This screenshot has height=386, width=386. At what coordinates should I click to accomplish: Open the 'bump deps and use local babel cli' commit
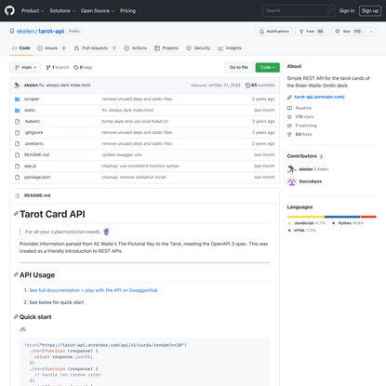click(135, 122)
